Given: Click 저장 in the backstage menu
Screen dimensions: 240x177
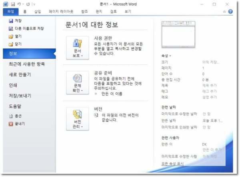Looking at the screenshot, I should [15, 21].
